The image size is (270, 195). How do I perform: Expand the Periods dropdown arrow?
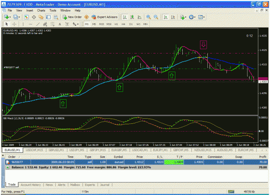(195, 17)
